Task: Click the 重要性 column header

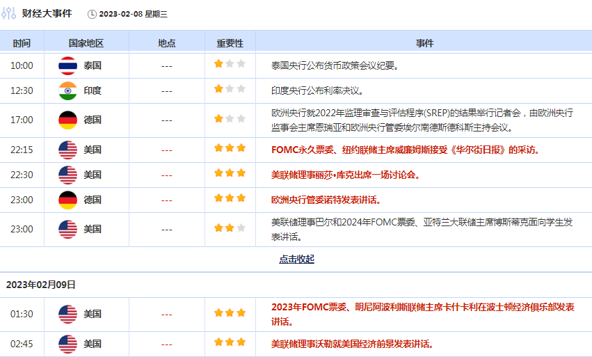Action: 230,43
